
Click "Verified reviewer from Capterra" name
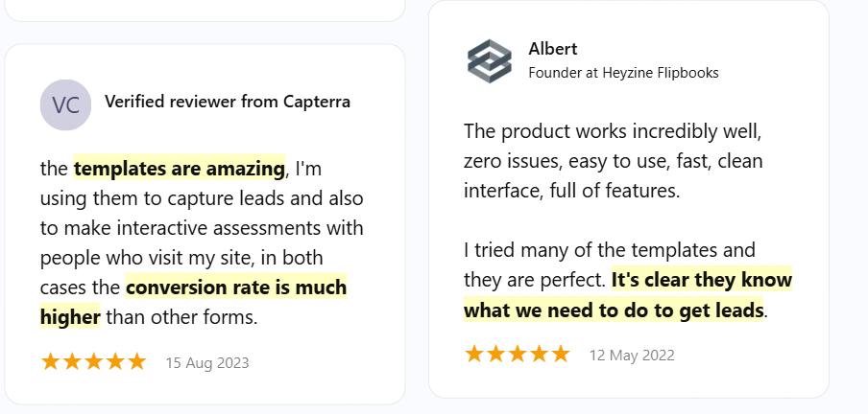point(227,102)
